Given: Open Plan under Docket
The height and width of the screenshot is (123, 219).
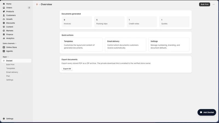Looking at the screenshot, I should (x=8, y=76).
